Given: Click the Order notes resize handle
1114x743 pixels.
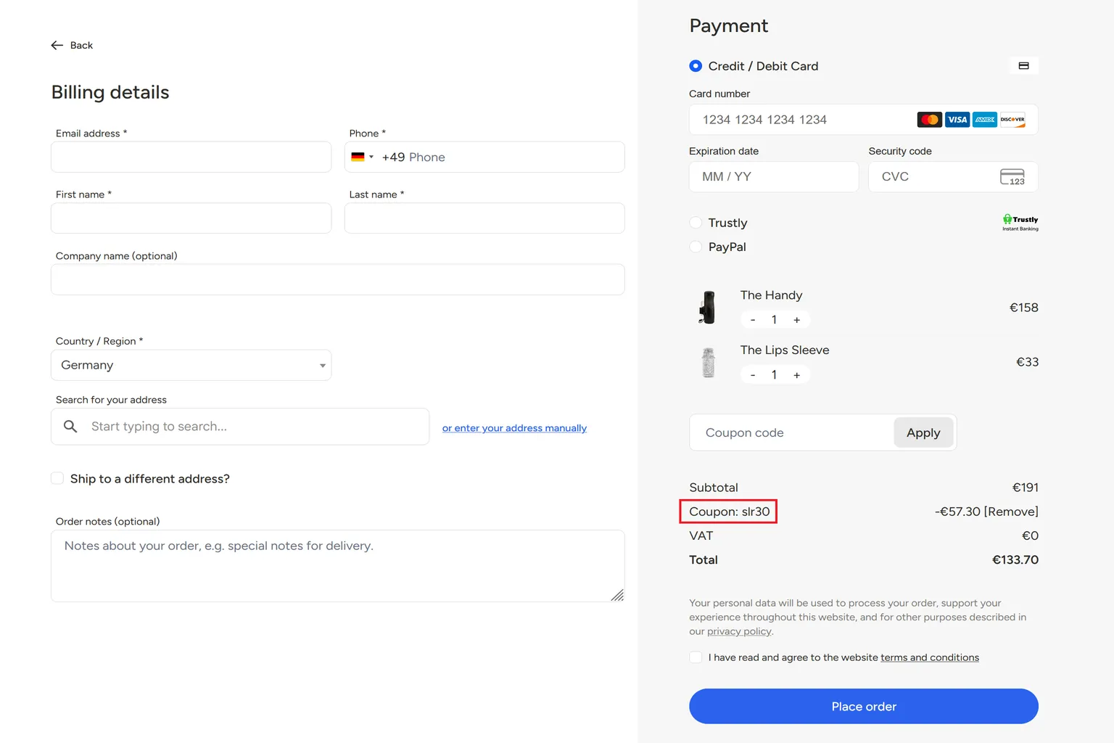Looking at the screenshot, I should pos(617,595).
